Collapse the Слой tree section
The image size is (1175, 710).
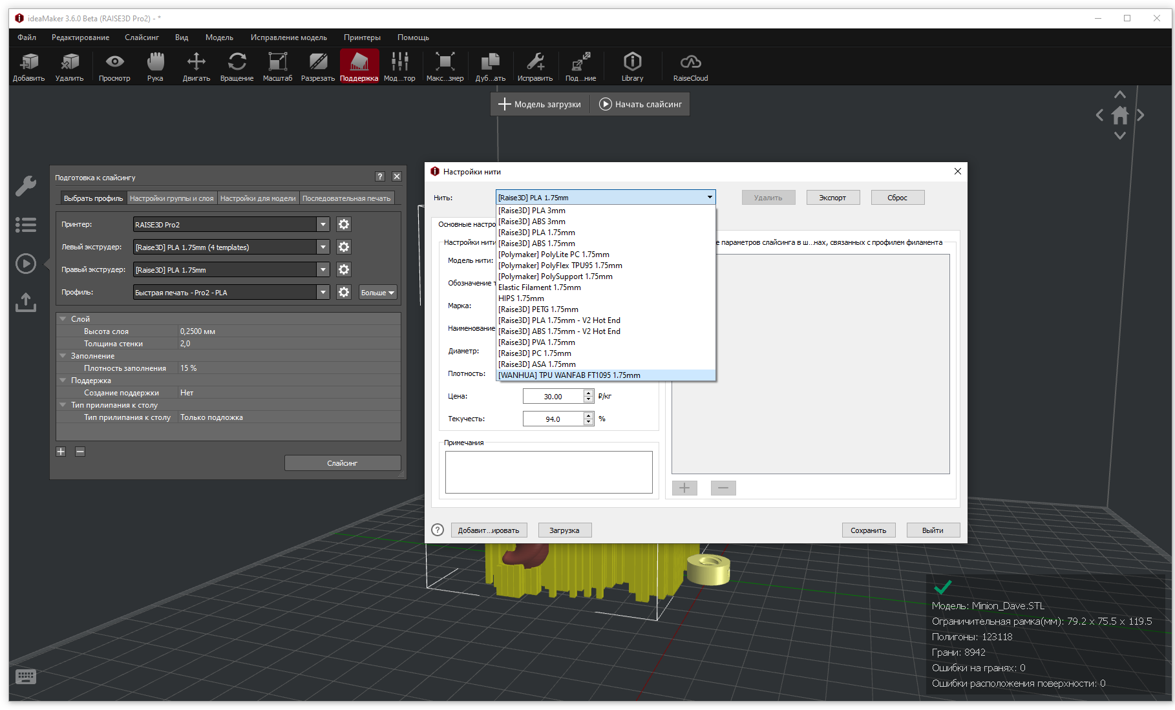pos(63,318)
